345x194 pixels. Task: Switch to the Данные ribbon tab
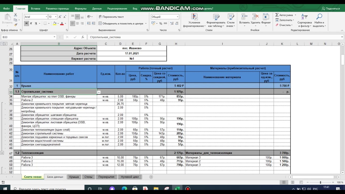coord(97,9)
